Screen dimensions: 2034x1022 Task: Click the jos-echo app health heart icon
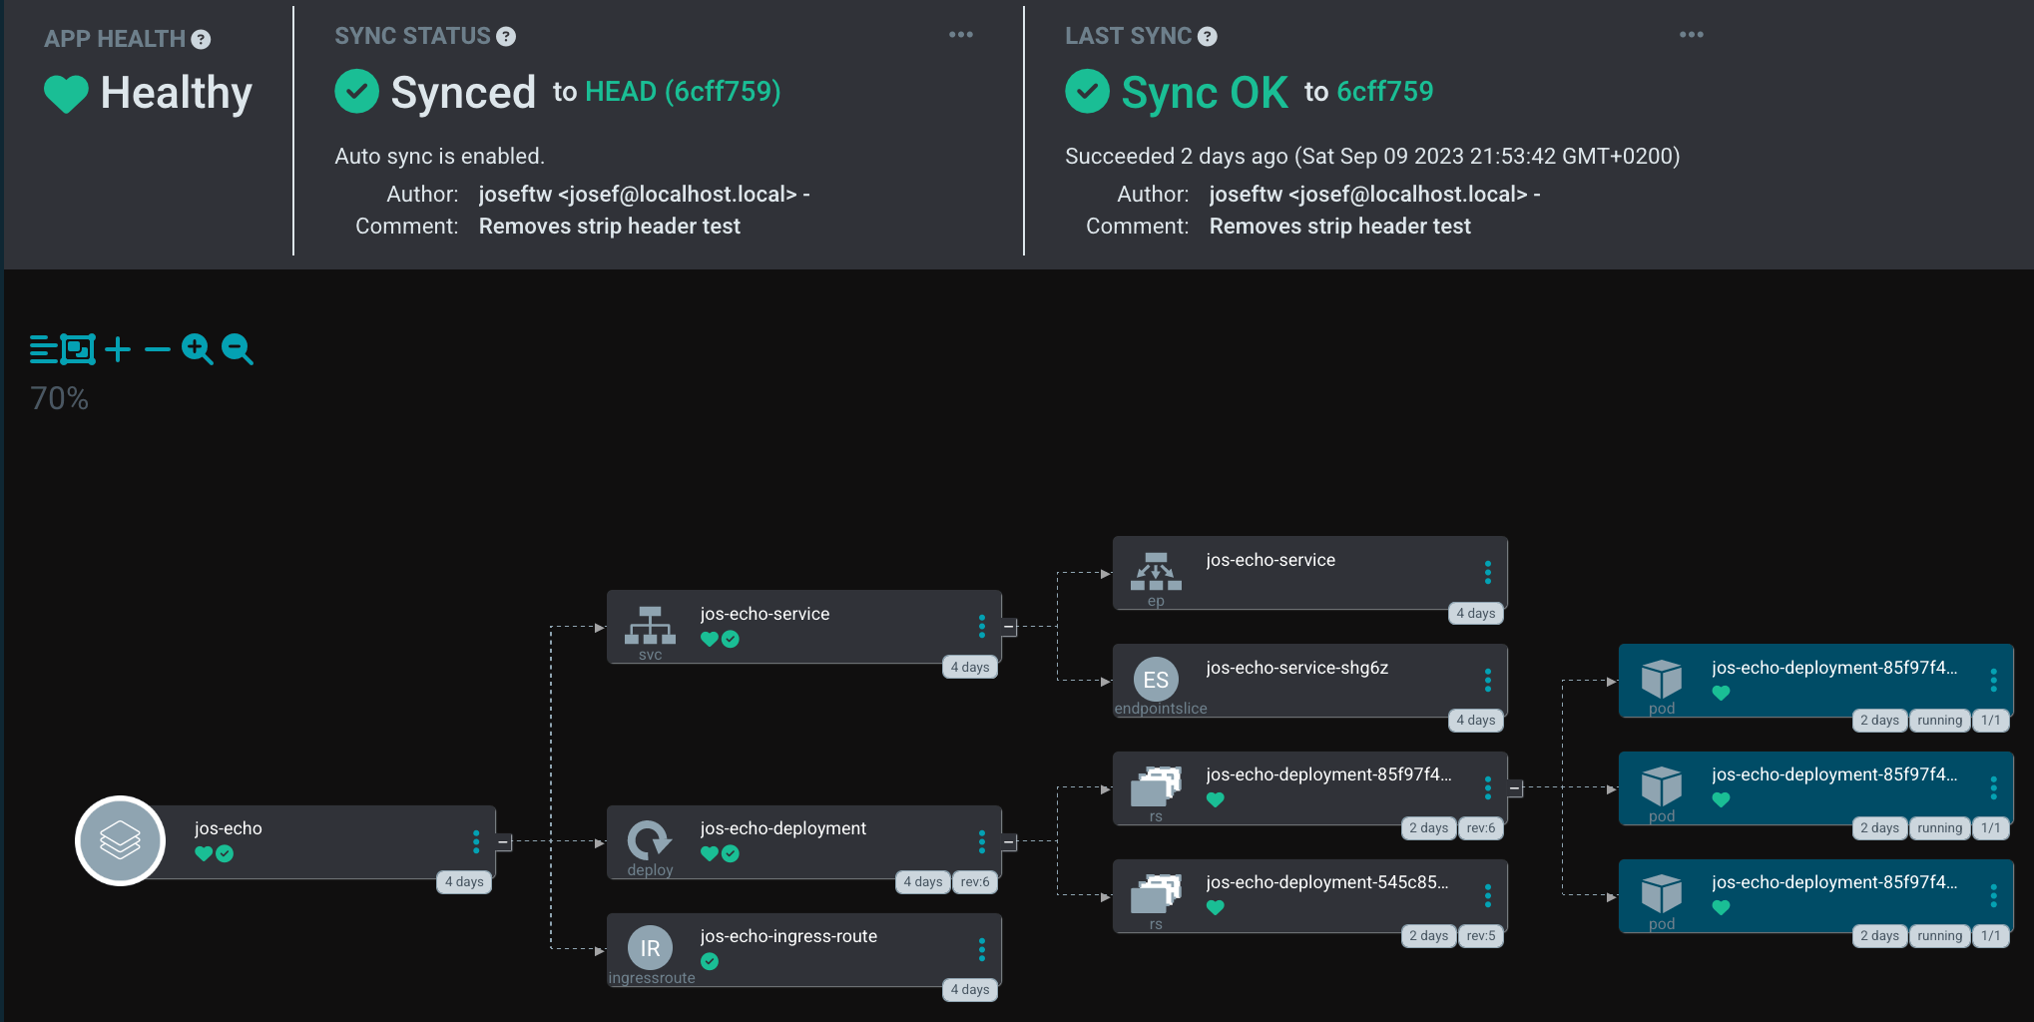point(204,853)
